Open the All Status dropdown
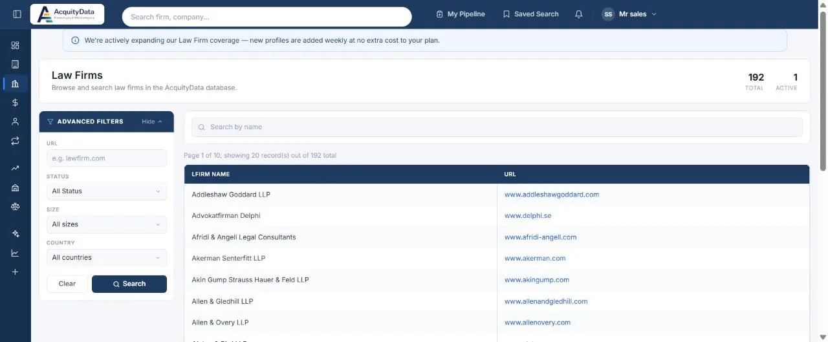Image resolution: width=828 pixels, height=342 pixels. click(107, 191)
